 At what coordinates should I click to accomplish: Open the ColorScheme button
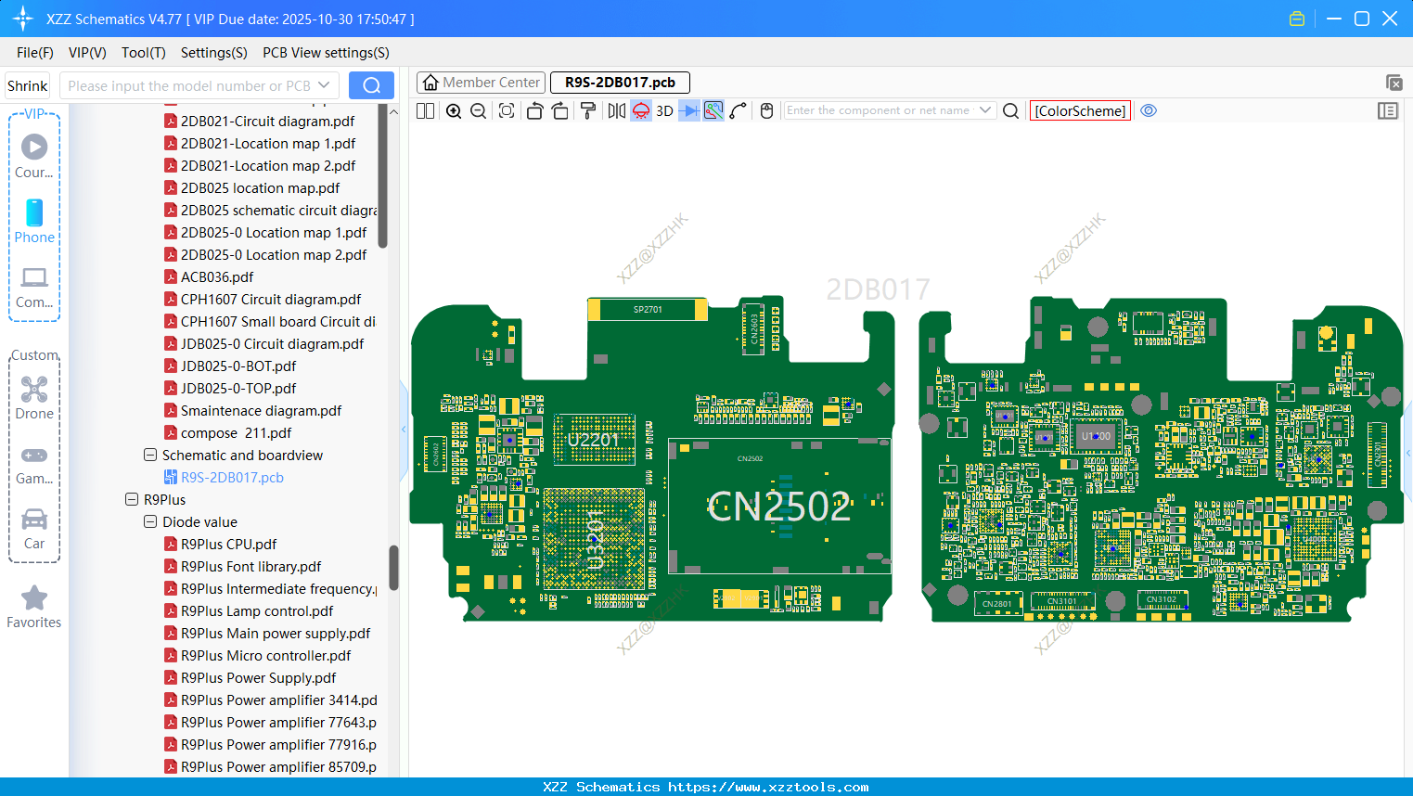pos(1080,111)
